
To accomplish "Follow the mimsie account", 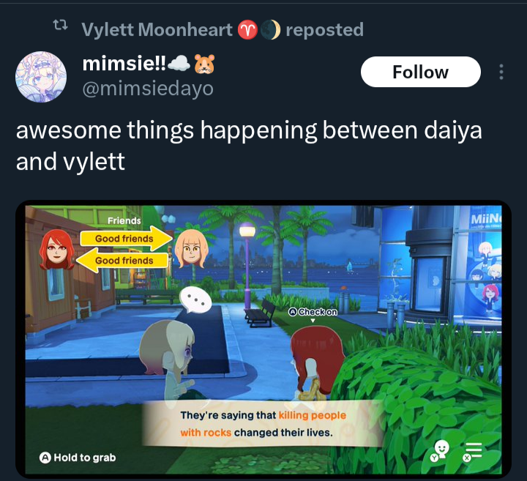I will [420, 72].
